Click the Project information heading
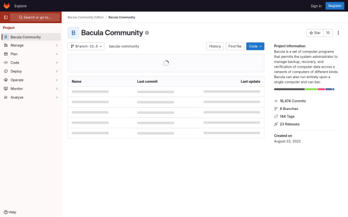348x217 pixels. pyautogui.click(x=289, y=46)
